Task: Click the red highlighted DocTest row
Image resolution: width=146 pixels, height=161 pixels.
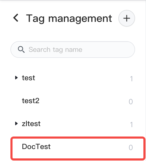Action: [x=78, y=148]
